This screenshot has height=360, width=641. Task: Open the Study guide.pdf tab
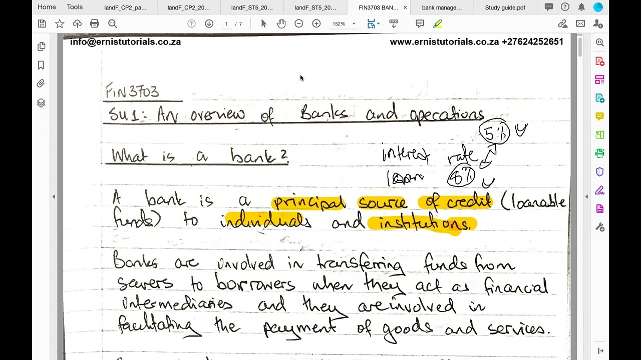click(505, 7)
